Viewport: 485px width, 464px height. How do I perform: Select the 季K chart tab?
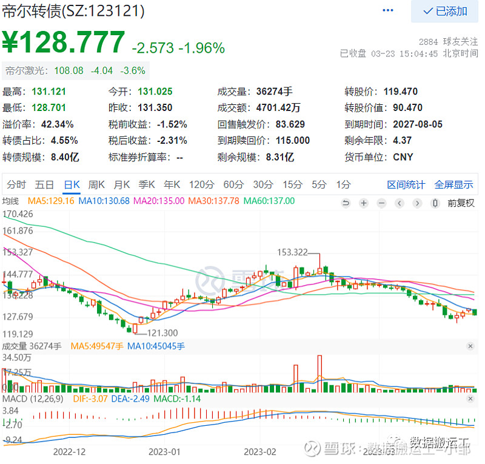[147, 185]
